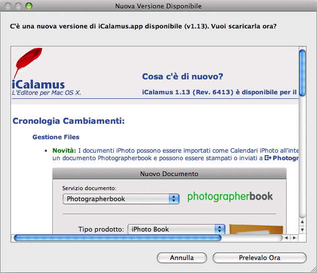317x273 pixels.
Task: Open the Photographerbook external link
Action: tap(282, 158)
